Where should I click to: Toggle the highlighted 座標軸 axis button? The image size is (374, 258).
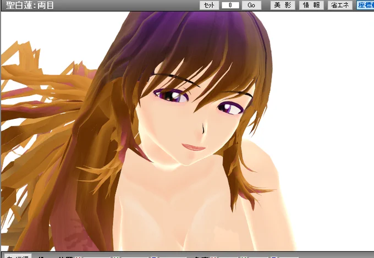[365, 6]
